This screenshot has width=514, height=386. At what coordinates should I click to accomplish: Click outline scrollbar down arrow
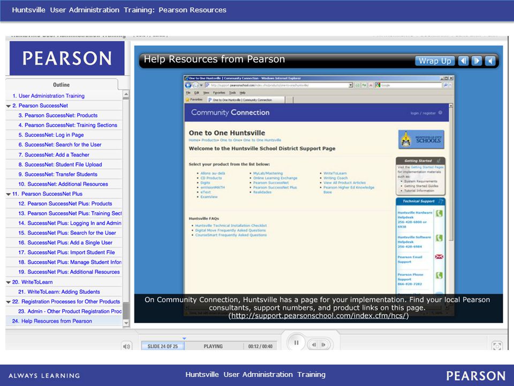click(126, 323)
